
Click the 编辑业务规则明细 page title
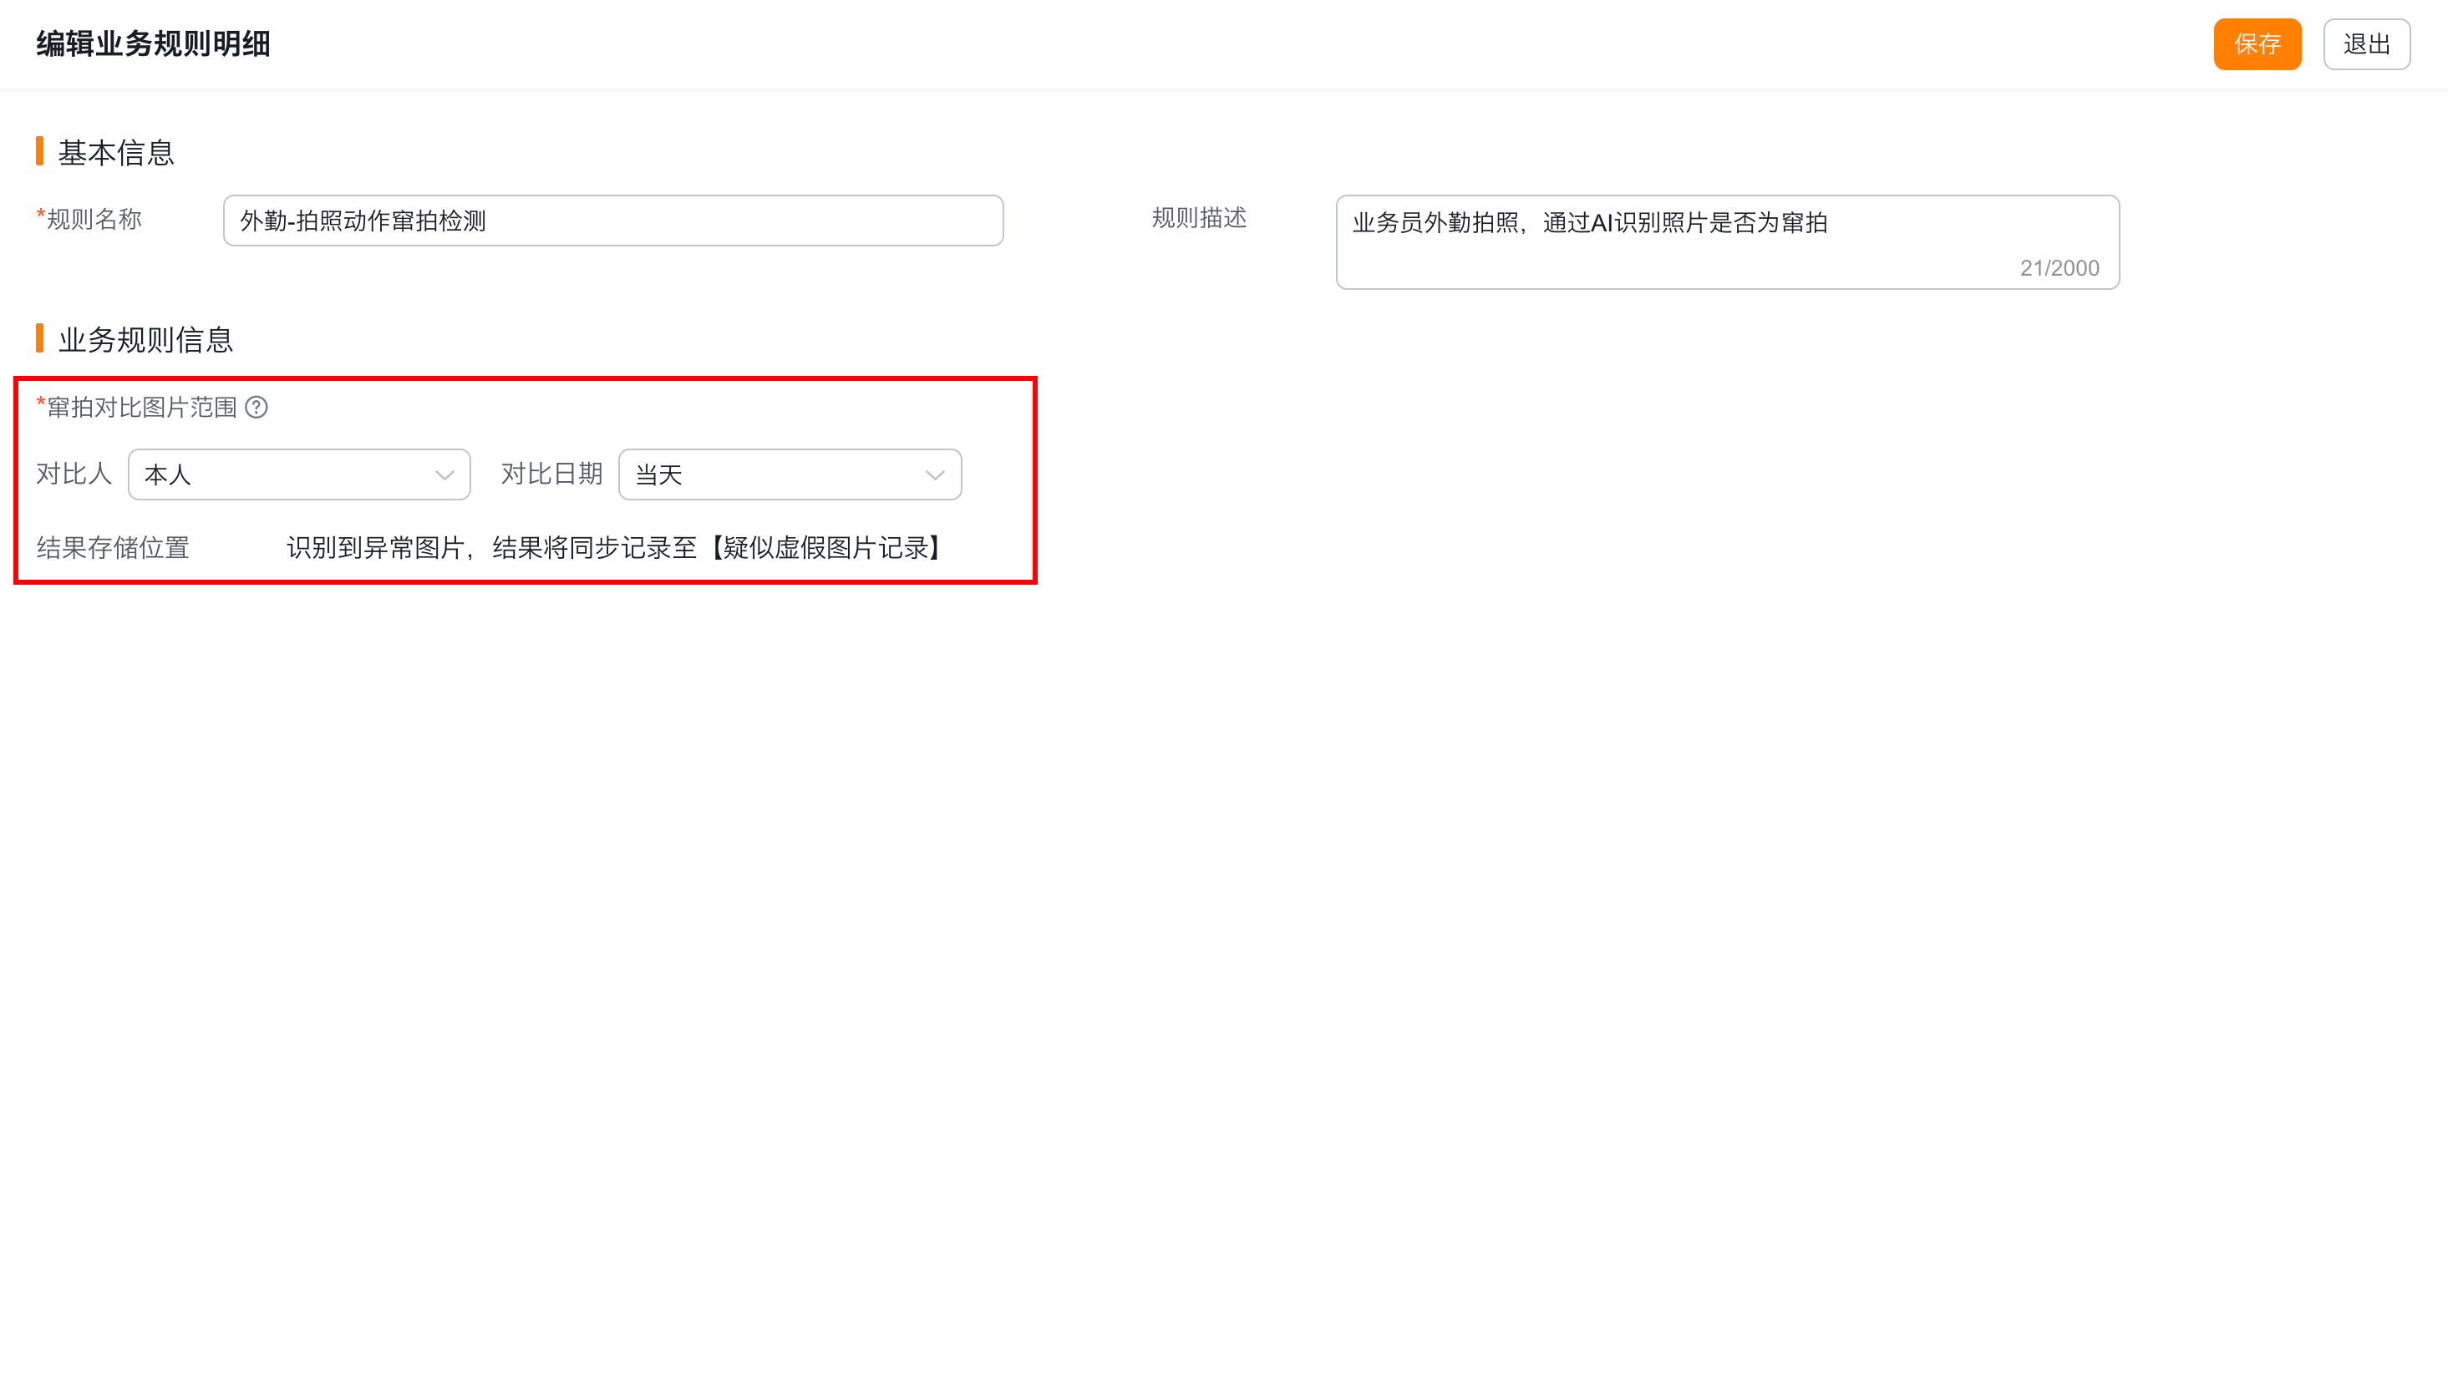pyautogui.click(x=154, y=44)
